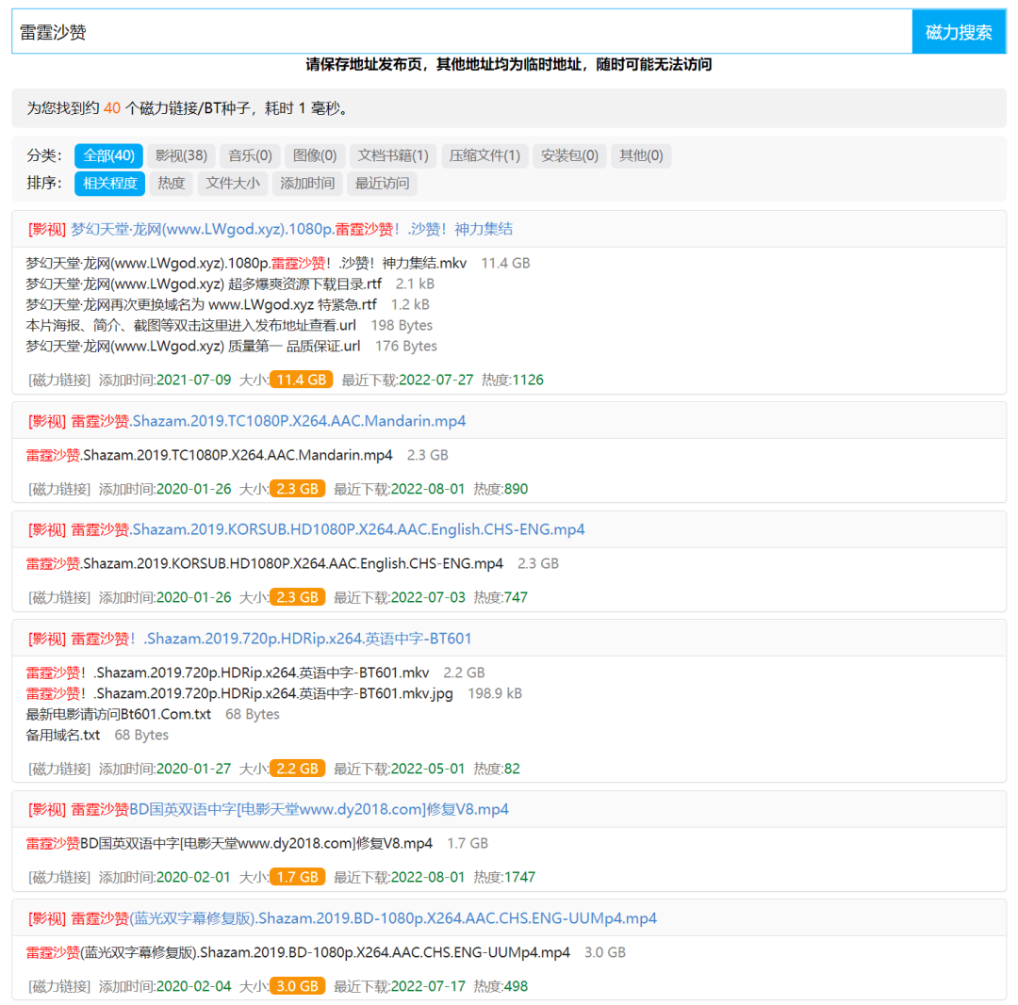The width and height of the screenshot is (1018, 1005).
Task: Click the 神力集结.mkv file entry
Action: coord(246,264)
